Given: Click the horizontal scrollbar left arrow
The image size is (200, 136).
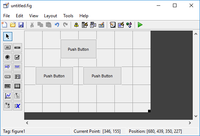Looking at the screenshot, I should (x=27, y=123).
